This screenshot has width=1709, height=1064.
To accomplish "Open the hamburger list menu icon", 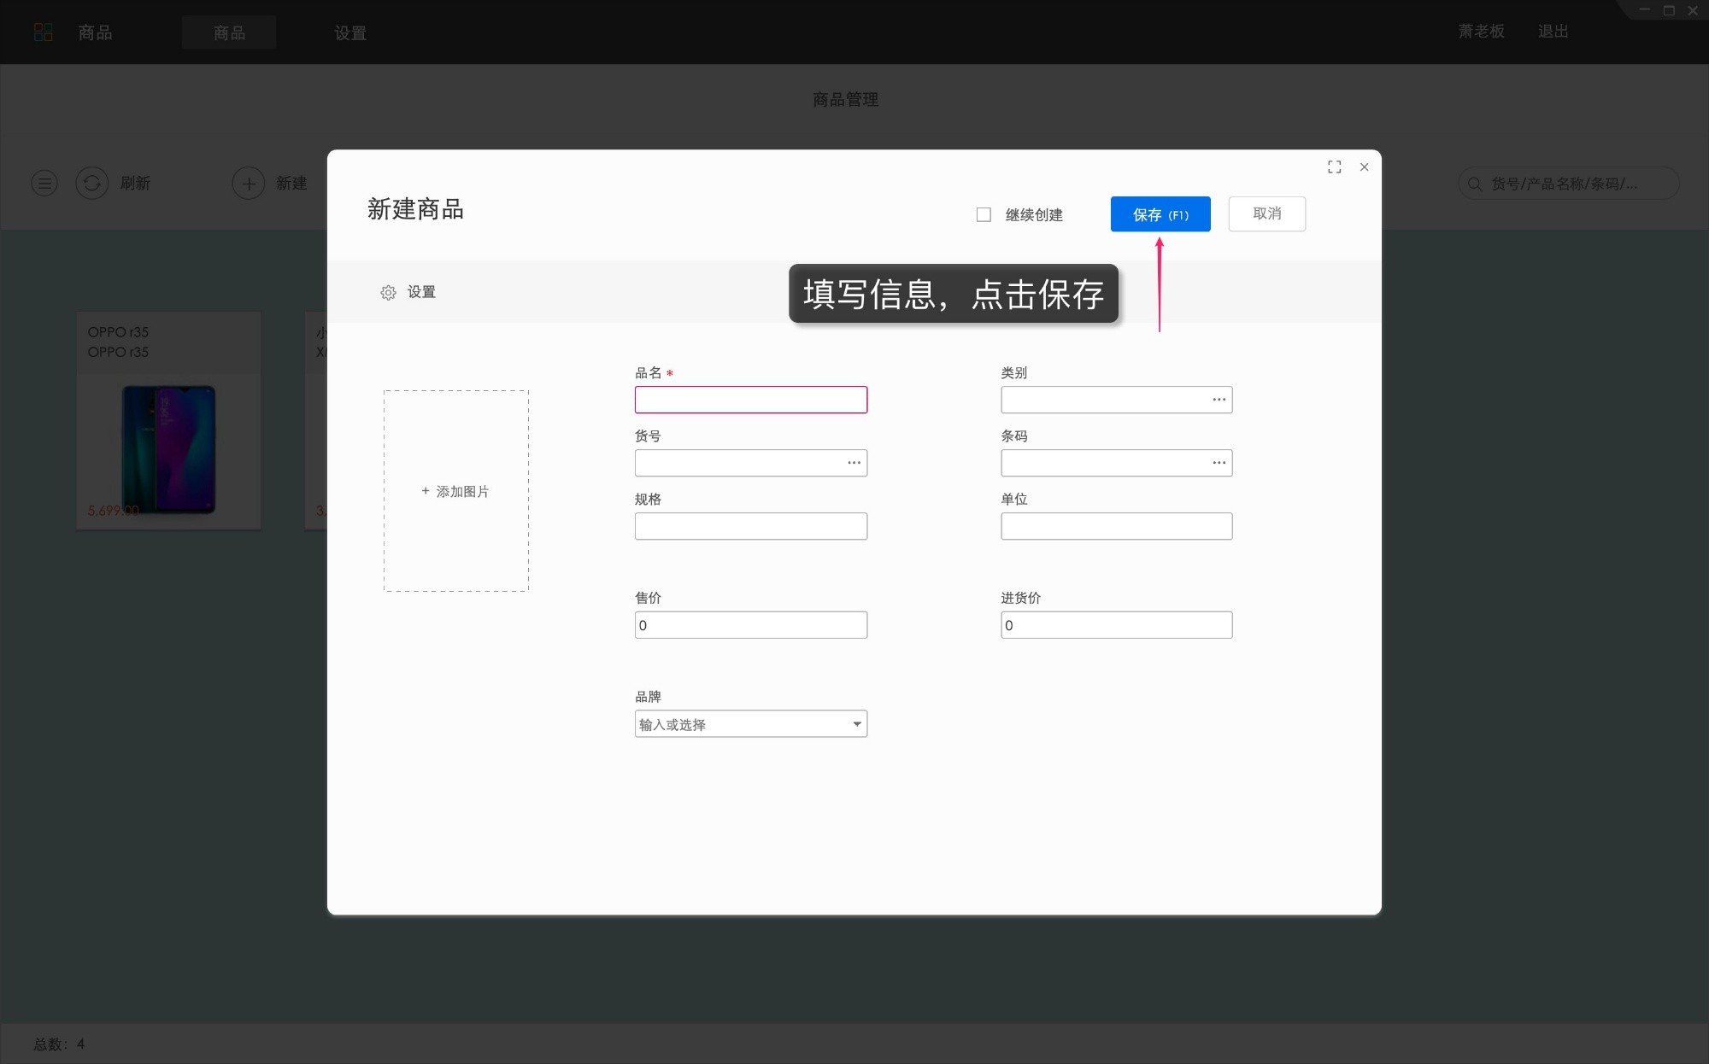I will (x=44, y=183).
